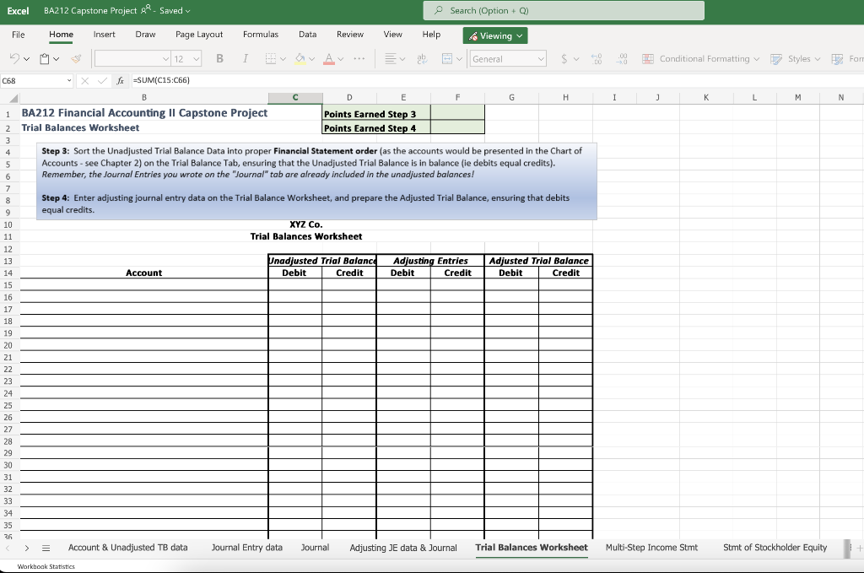Click the Increase Decimal icon
The height and width of the screenshot is (573, 864).
coord(595,59)
